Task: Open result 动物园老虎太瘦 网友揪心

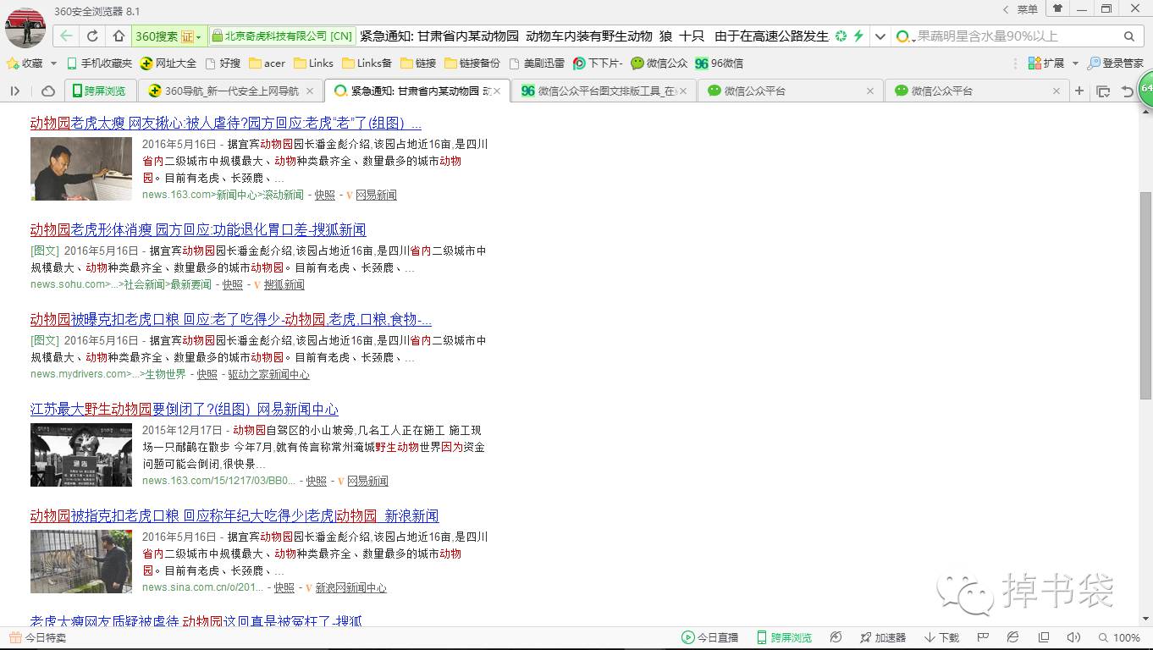Action: [x=226, y=124]
